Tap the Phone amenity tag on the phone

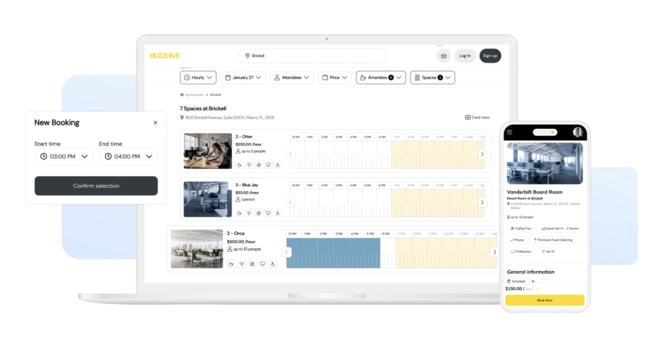(517, 240)
